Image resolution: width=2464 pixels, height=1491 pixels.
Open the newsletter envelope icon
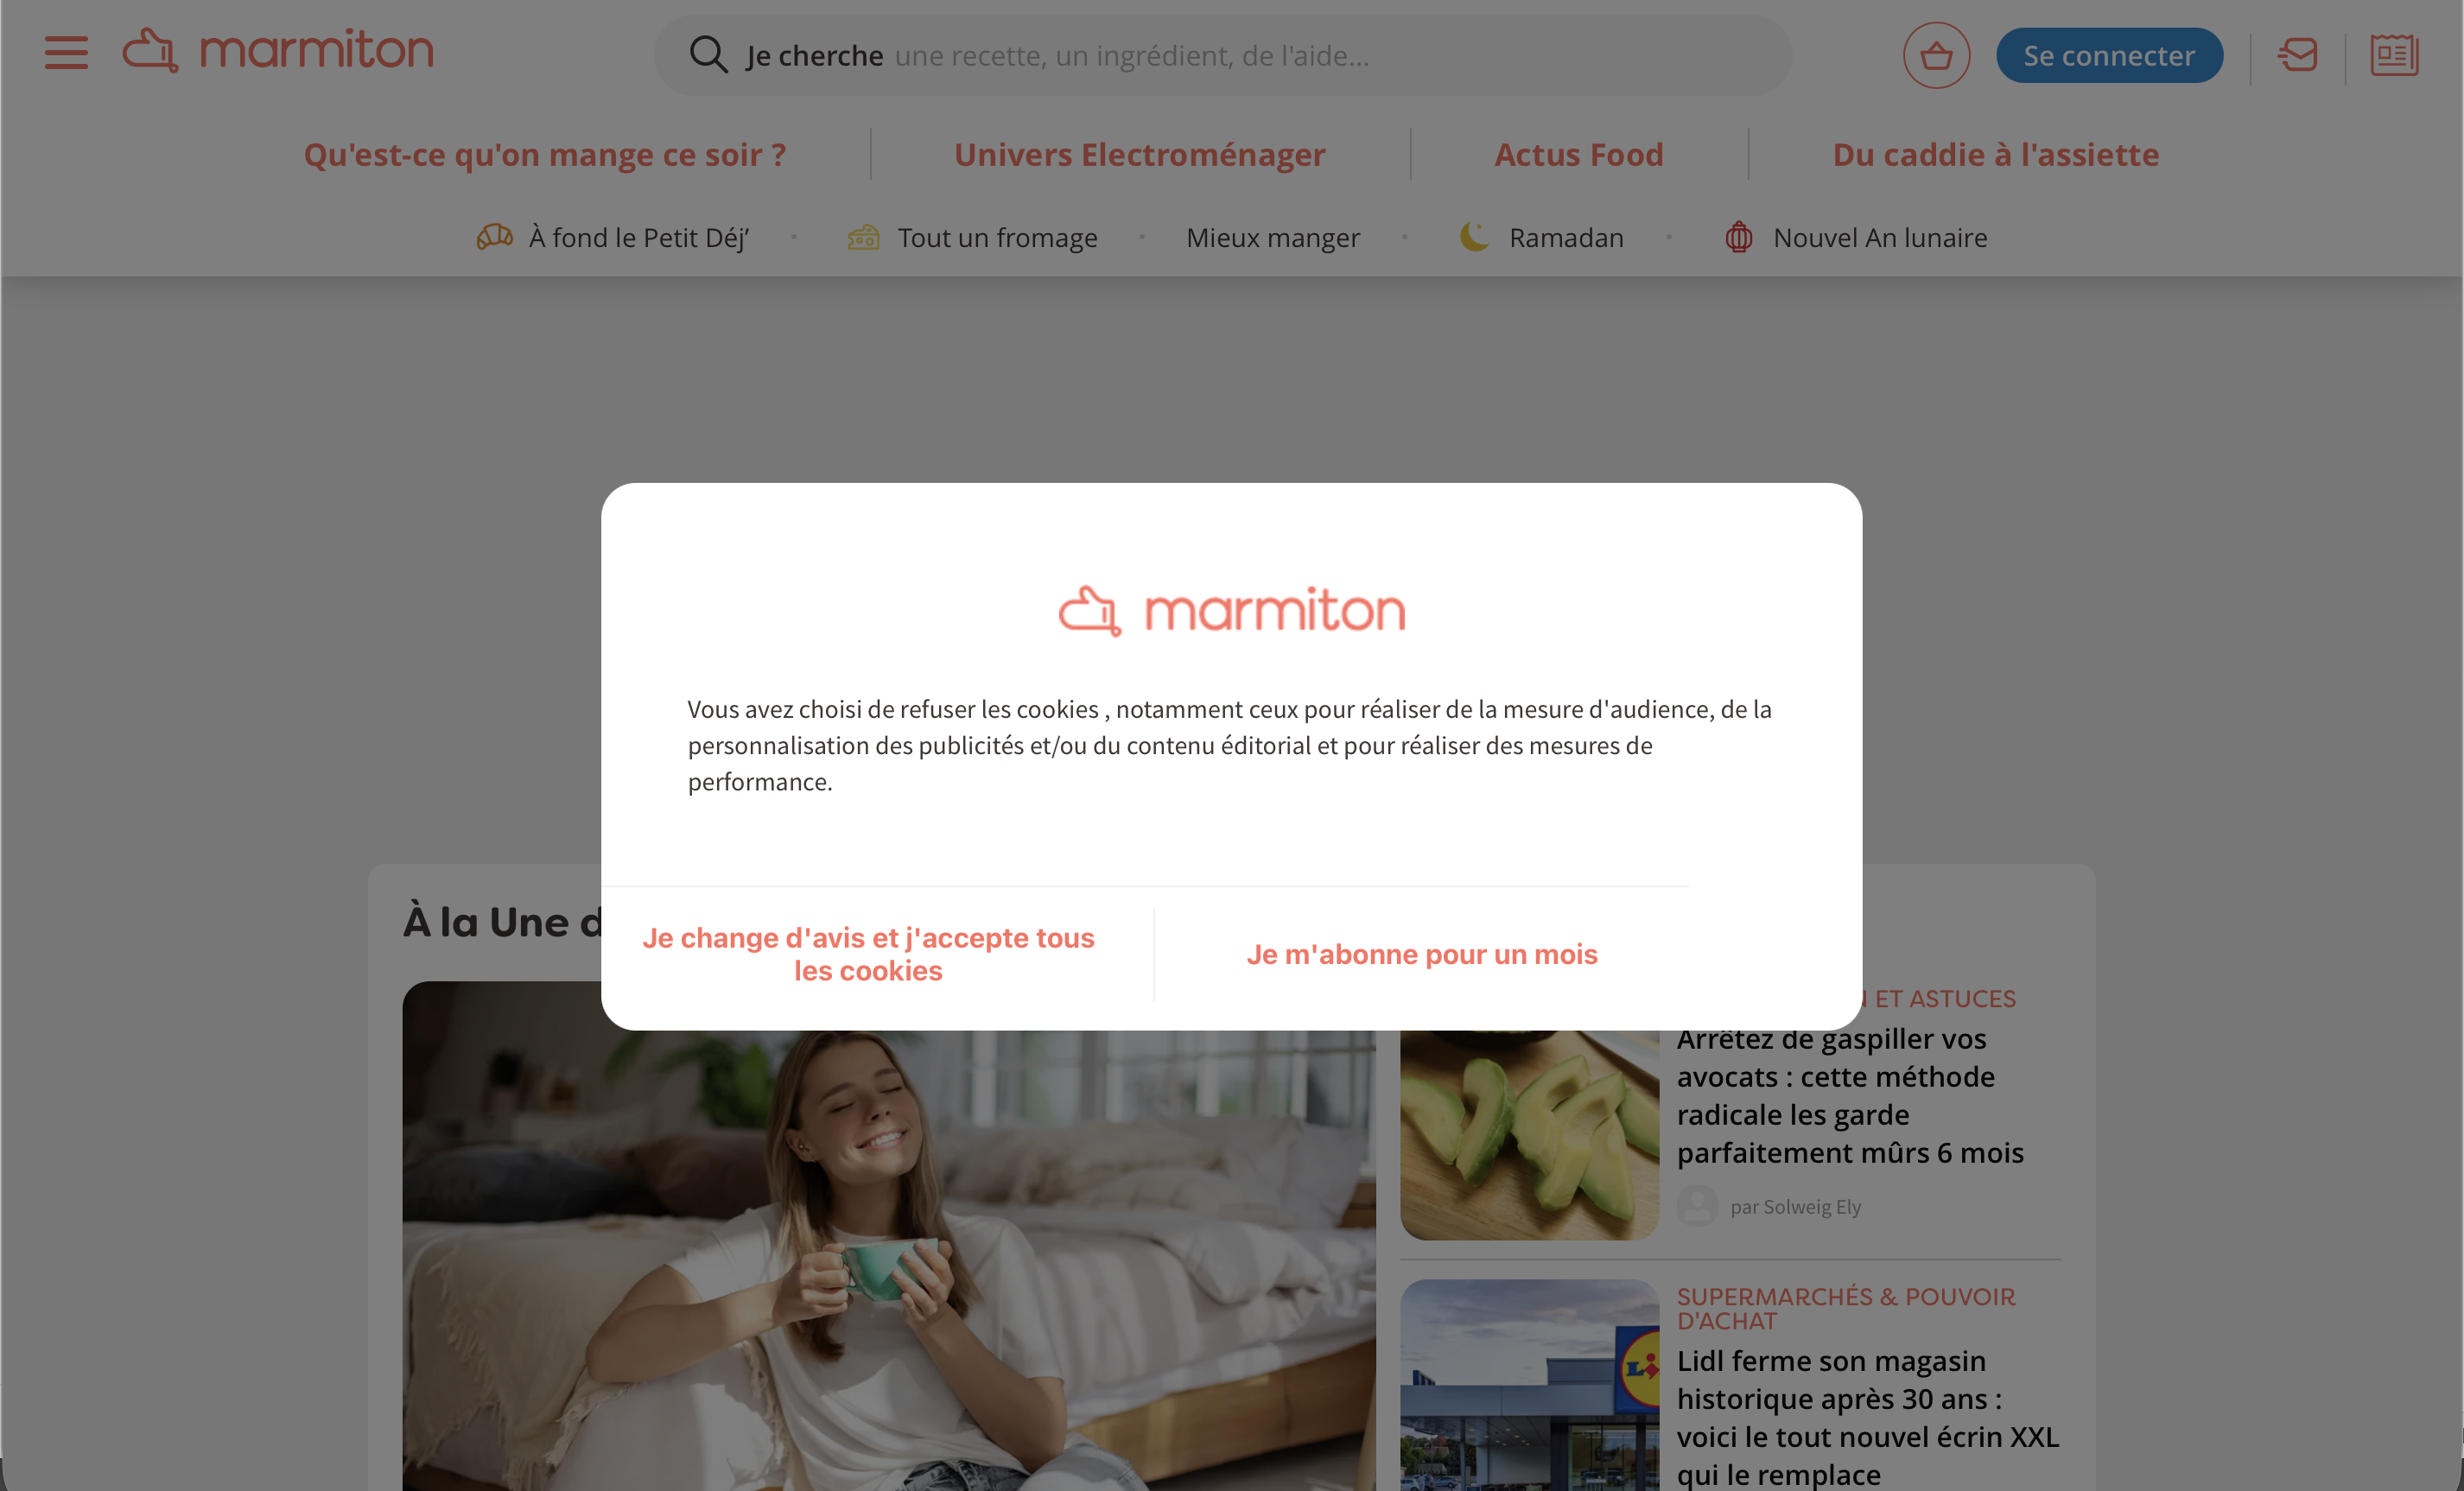[2297, 55]
